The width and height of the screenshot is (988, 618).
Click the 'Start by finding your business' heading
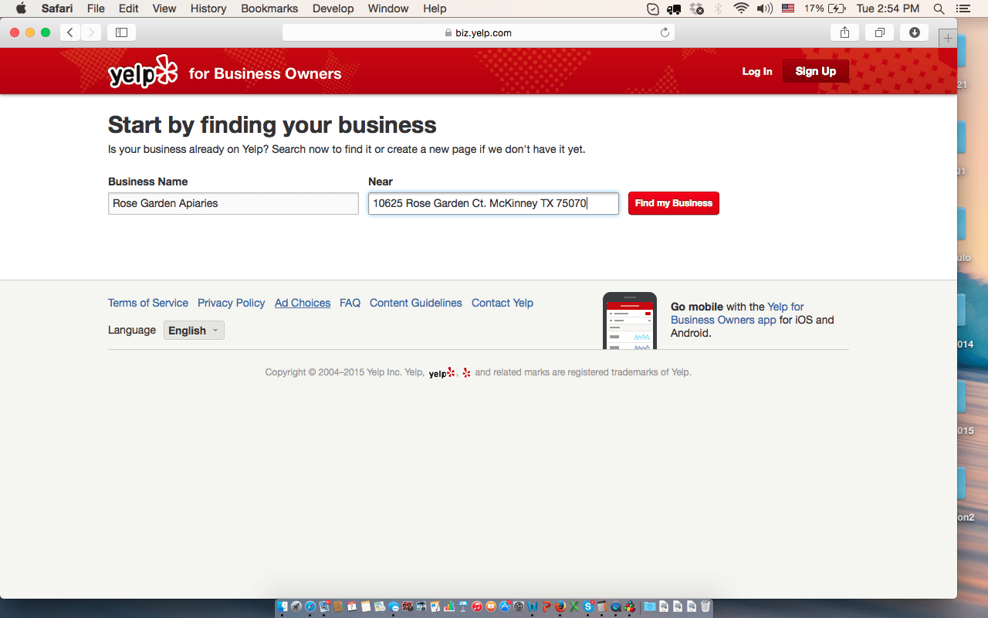(x=272, y=124)
